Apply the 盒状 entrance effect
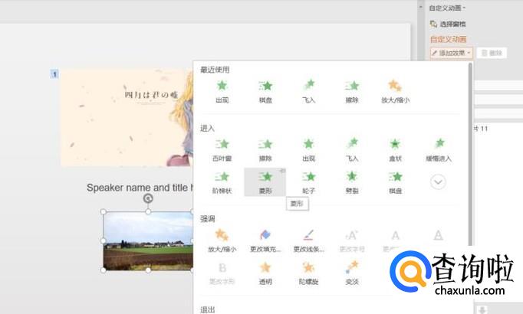Image resolution: width=523 pixels, height=314 pixels. click(x=395, y=150)
